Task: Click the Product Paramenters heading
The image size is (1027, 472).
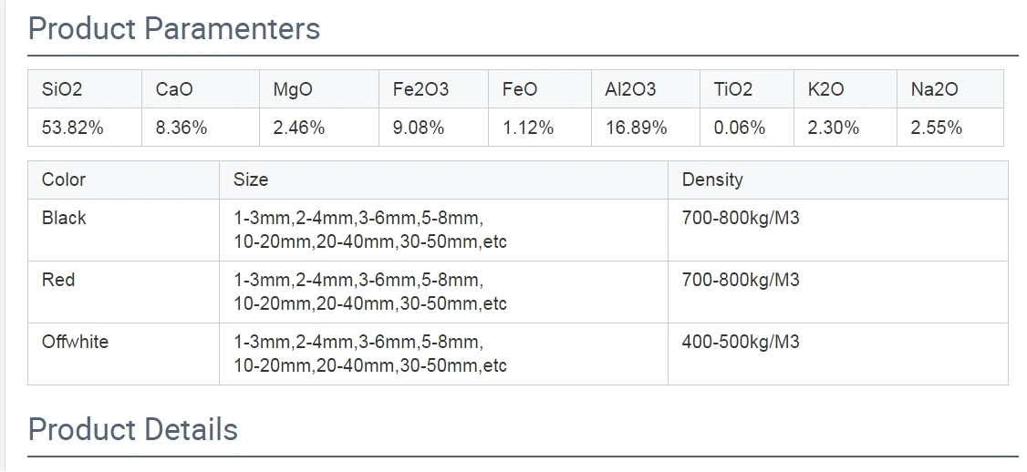Action: (x=174, y=29)
